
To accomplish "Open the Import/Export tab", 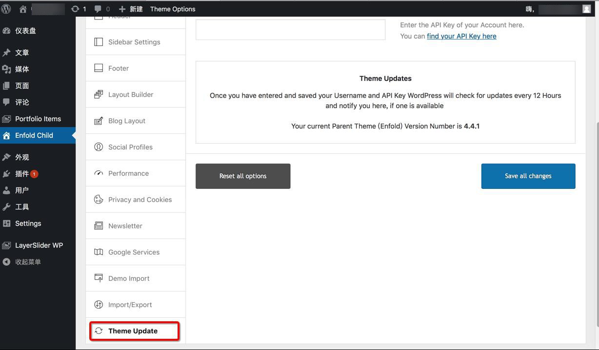I will pyautogui.click(x=136, y=305).
